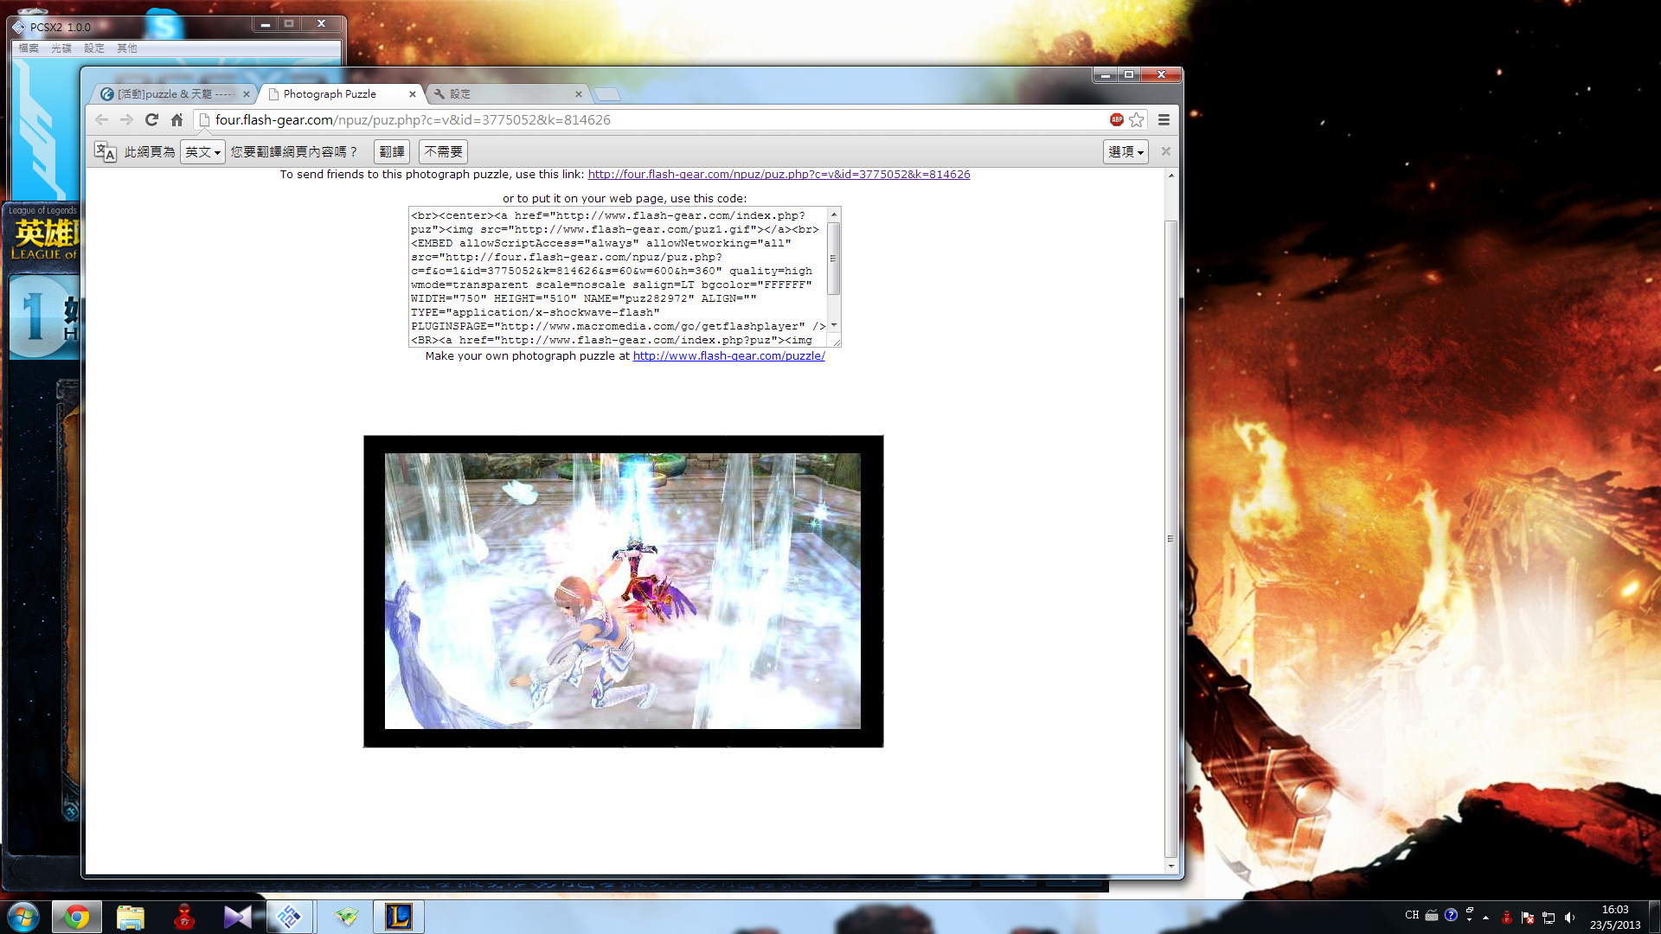Screen dimensions: 1661x934
Task: Open the Chrome hamburger menu icon
Action: (1164, 120)
